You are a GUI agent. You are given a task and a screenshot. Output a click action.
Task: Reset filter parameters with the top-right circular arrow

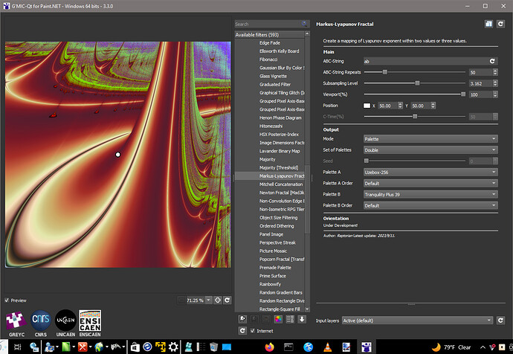click(502, 25)
